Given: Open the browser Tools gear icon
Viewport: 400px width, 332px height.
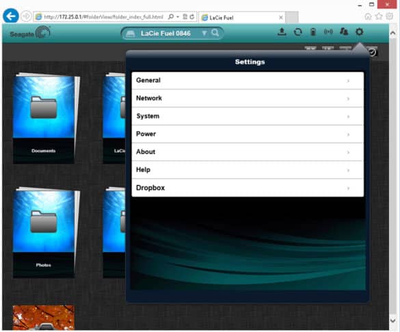Looking at the screenshot, I should point(390,16).
